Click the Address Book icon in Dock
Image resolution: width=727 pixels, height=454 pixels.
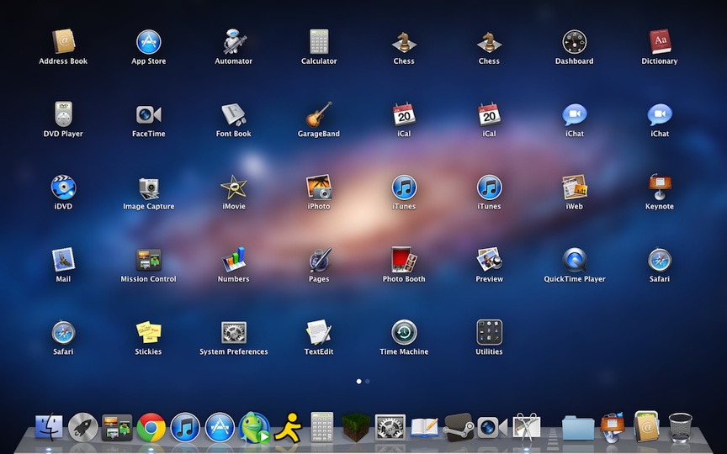coord(646,426)
